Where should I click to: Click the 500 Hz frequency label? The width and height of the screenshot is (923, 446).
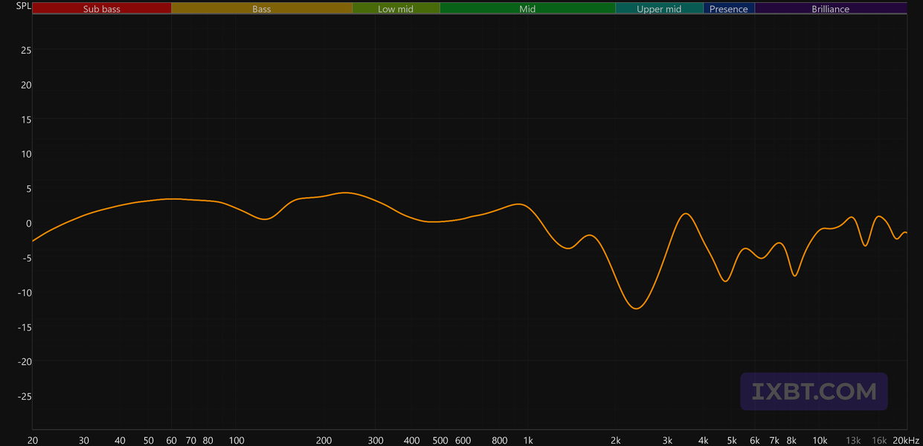440,440
